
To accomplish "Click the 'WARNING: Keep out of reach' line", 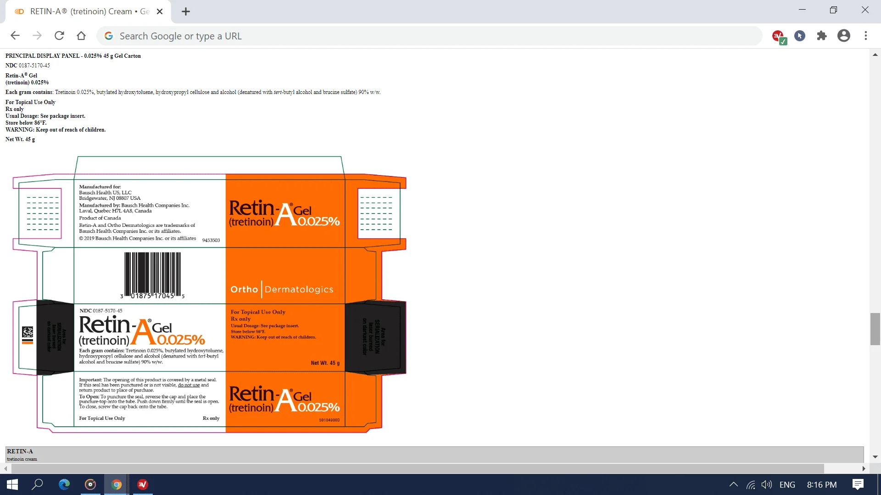I will point(56,130).
